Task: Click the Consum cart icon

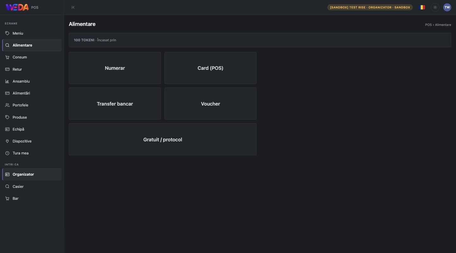Action: click(x=7, y=57)
